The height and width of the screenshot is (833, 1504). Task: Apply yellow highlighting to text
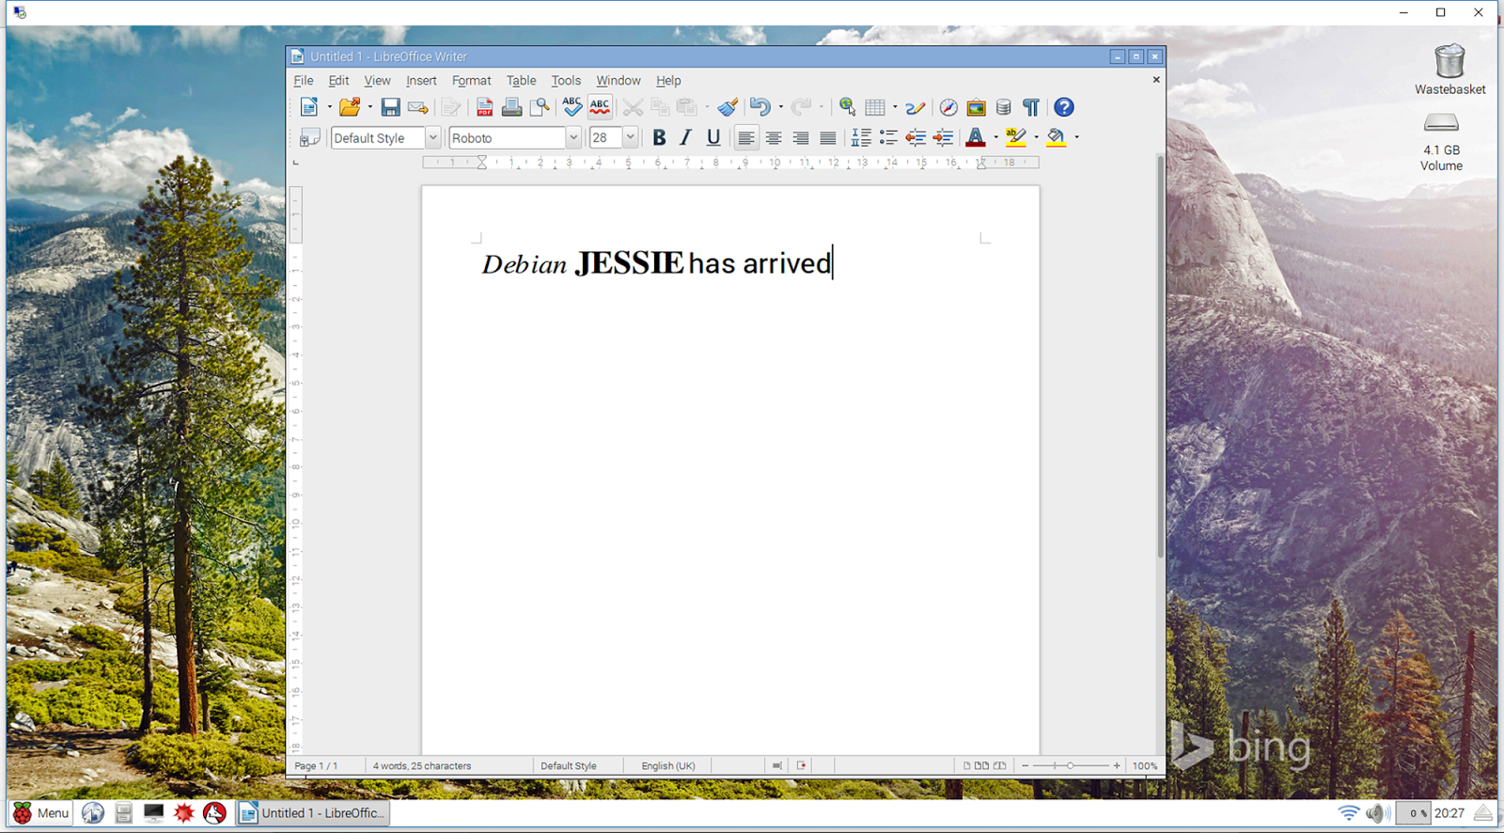(1016, 137)
